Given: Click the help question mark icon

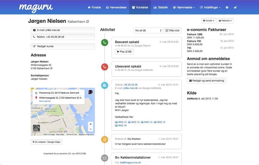Looking at the screenshot, I should tap(227, 7).
